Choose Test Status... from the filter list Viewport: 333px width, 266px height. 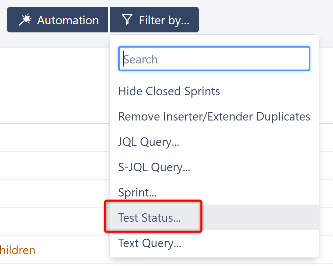149,218
